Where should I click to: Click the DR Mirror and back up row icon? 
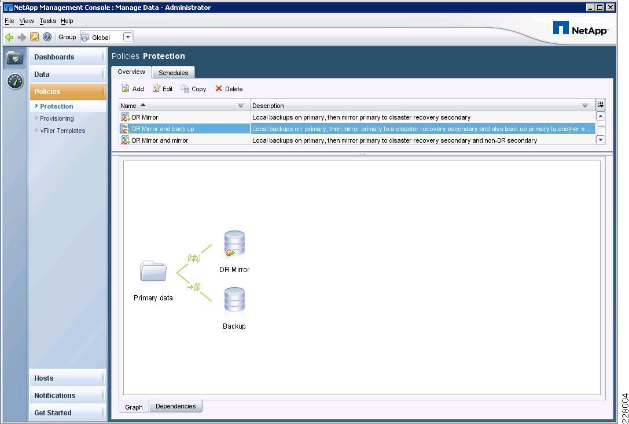pyautogui.click(x=125, y=129)
